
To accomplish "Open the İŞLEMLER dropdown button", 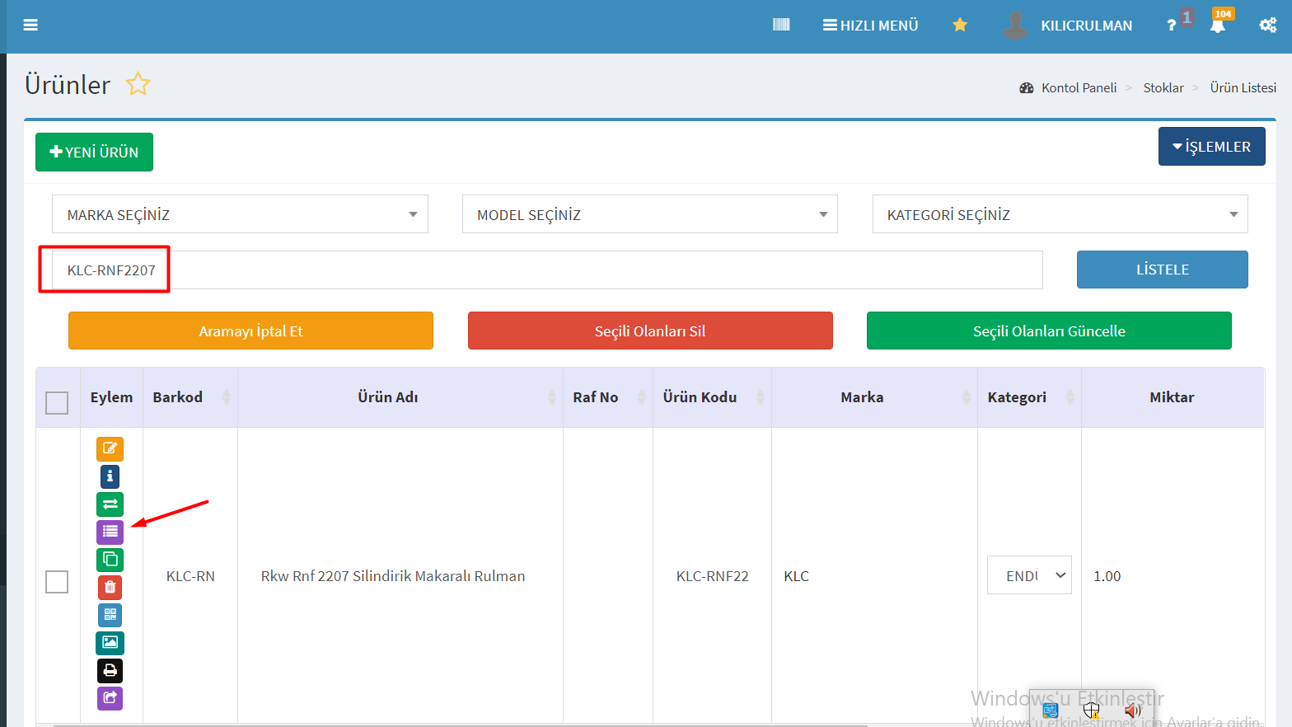I will click(1211, 147).
